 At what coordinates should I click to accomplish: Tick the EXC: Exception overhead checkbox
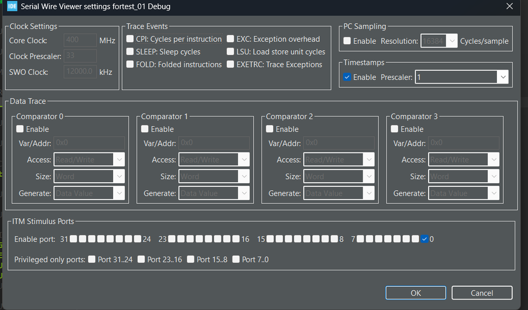click(231, 39)
